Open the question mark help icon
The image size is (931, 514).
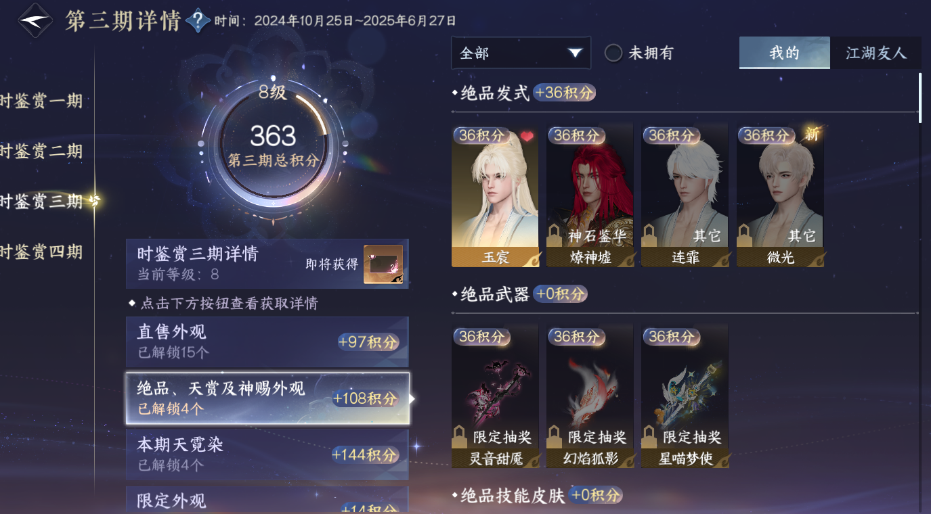pos(198,21)
